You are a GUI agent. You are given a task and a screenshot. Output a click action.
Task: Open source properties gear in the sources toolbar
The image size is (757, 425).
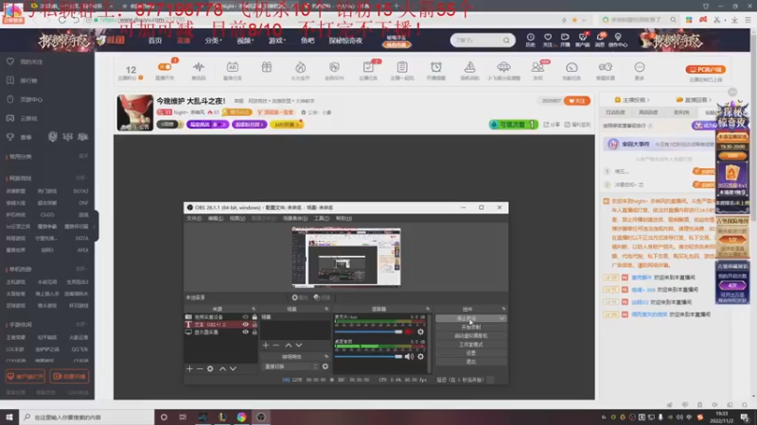click(x=210, y=368)
